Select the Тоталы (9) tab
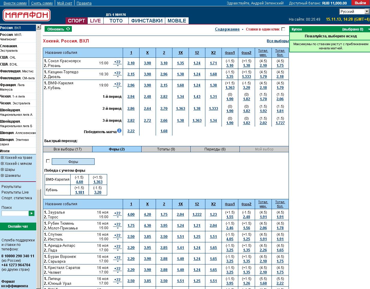Viewport: 370px width, 289px height. (x=166, y=149)
